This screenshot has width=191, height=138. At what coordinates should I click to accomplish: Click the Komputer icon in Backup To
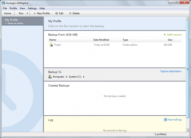pyautogui.click(x=50, y=77)
